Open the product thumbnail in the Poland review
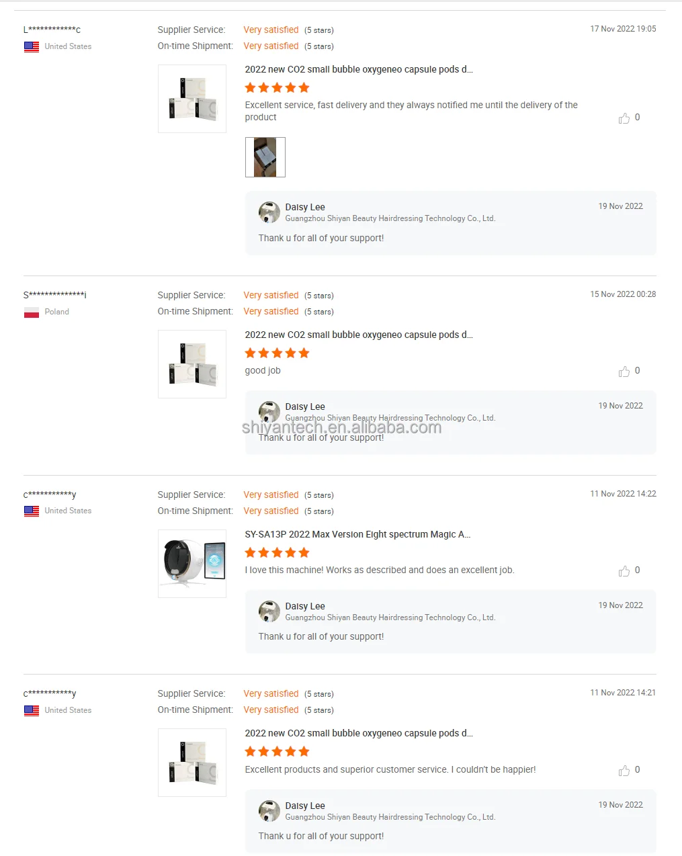682x856 pixels. 192,364
